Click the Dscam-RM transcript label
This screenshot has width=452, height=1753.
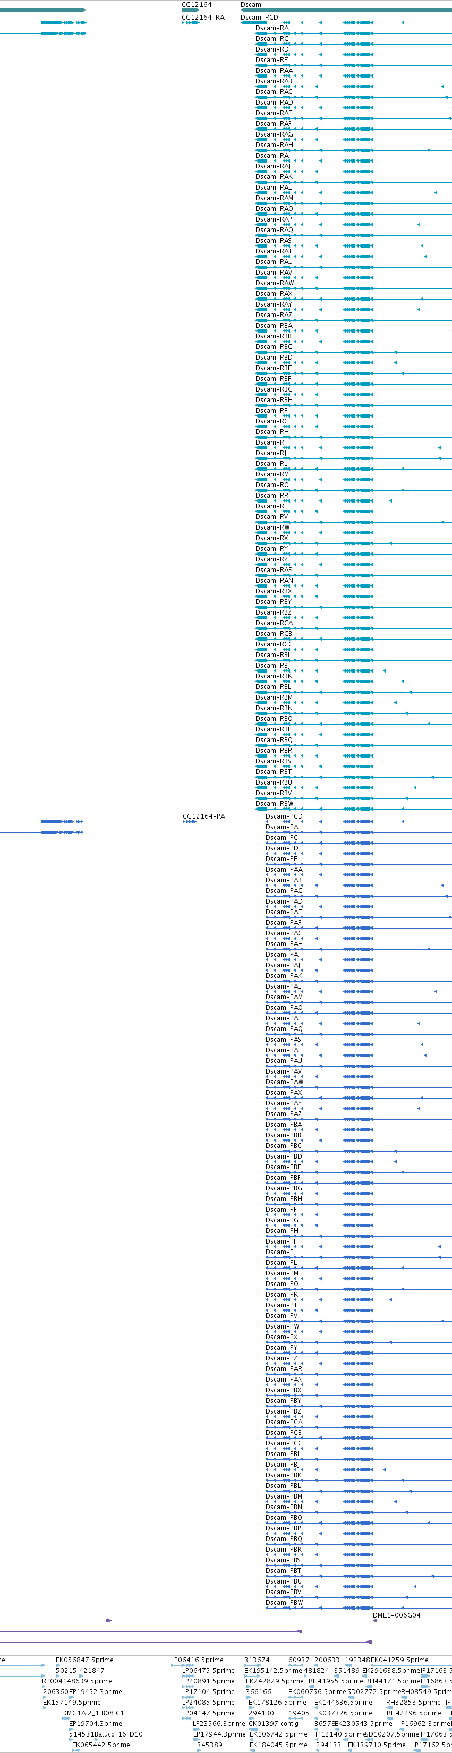point(272,474)
